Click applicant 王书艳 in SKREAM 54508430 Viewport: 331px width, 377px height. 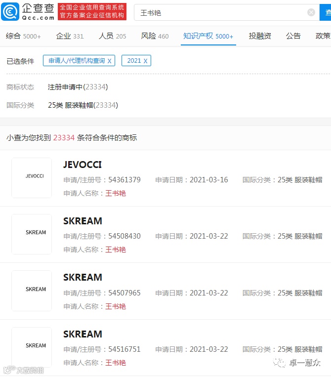116,250
